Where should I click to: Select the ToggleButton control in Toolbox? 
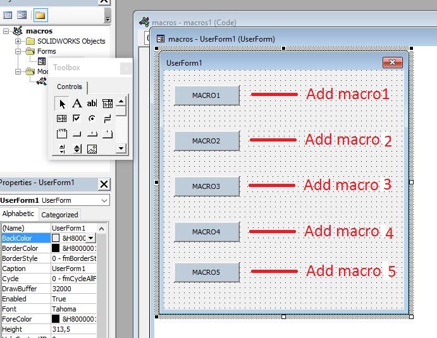pyautogui.click(x=108, y=119)
